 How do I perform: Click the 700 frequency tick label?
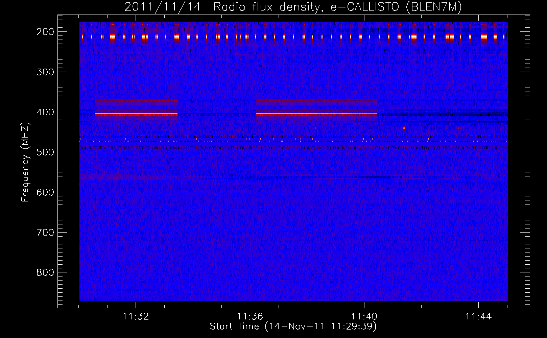pos(45,233)
